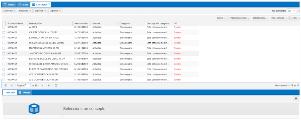
Task: Refresh the concepts list
Action: (56, 85)
